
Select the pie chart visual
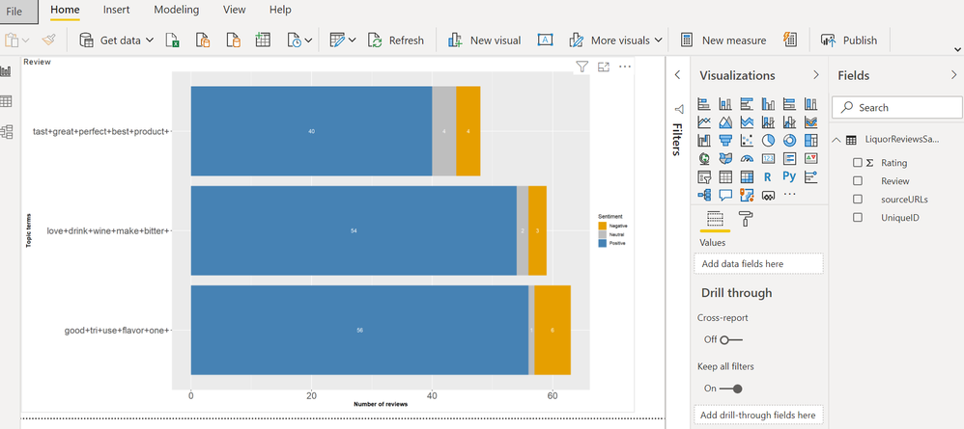(768, 141)
